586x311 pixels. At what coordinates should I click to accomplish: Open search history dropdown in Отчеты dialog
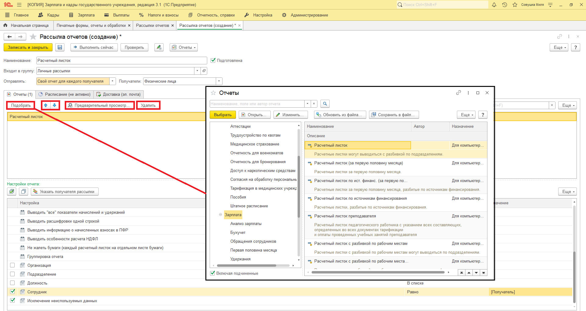[x=307, y=104]
